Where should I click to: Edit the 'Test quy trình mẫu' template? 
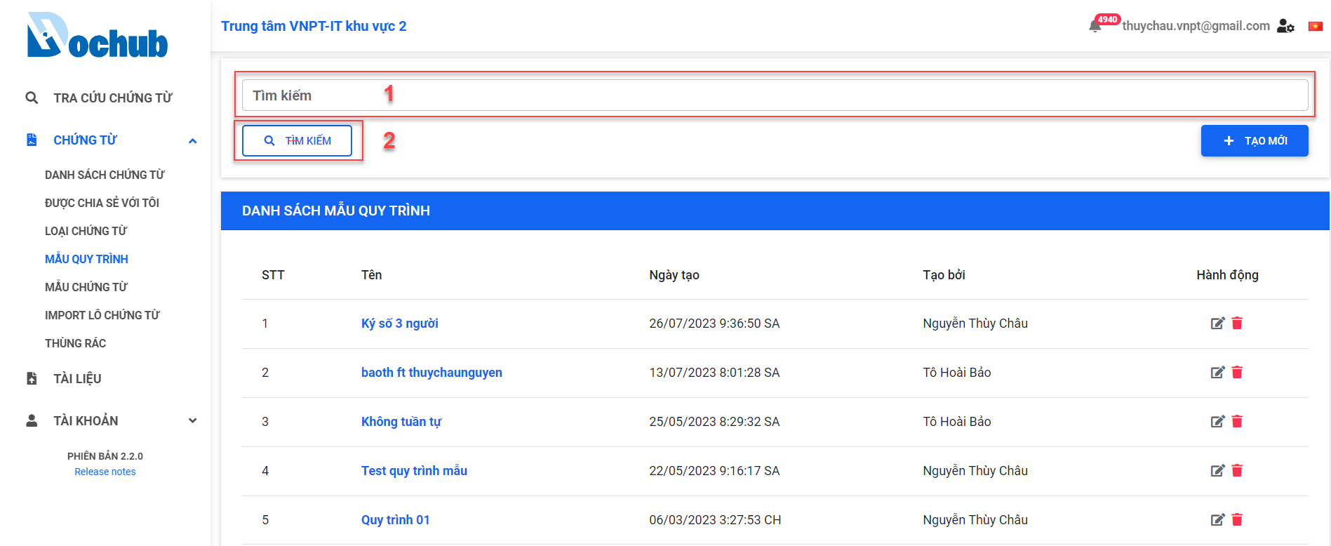1217,470
